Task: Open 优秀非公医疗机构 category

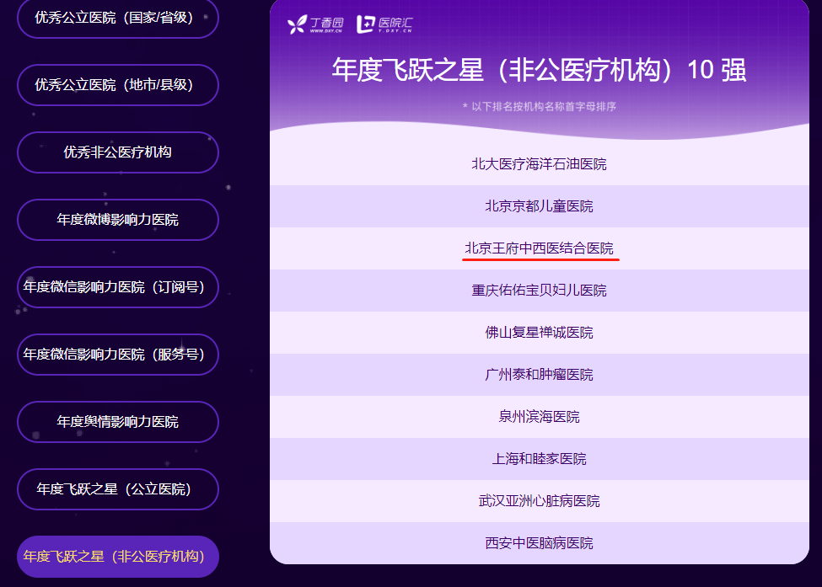Action: point(117,152)
